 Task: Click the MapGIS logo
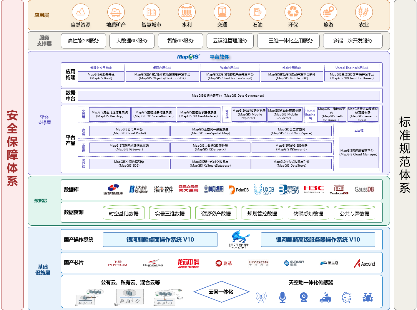(x=188, y=57)
